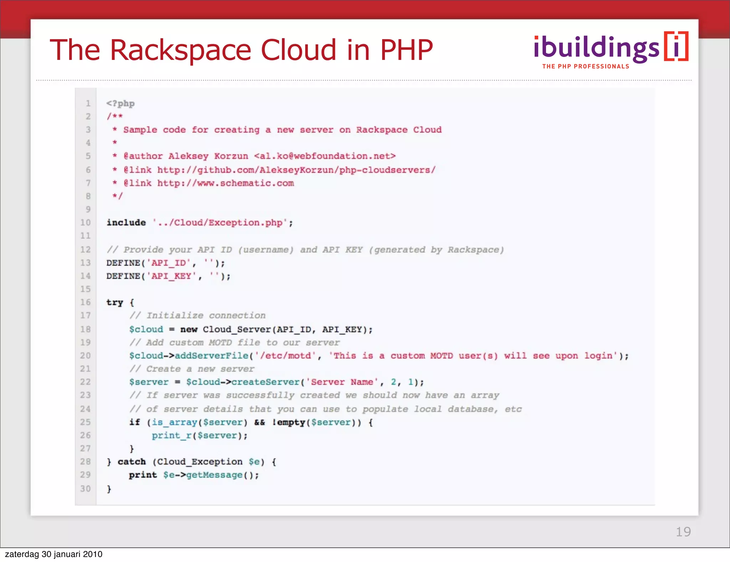Screen dimensions: 730x562
Task: Click the '<?php' opening tag on line 1
Action: 120,103
